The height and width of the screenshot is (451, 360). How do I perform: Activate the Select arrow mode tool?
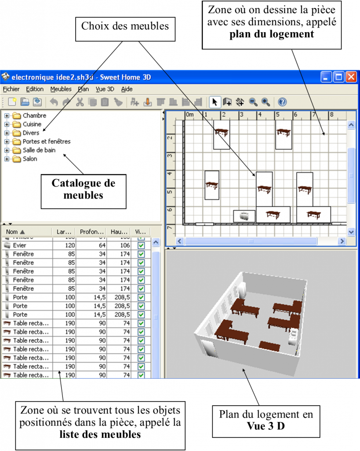pos(215,102)
